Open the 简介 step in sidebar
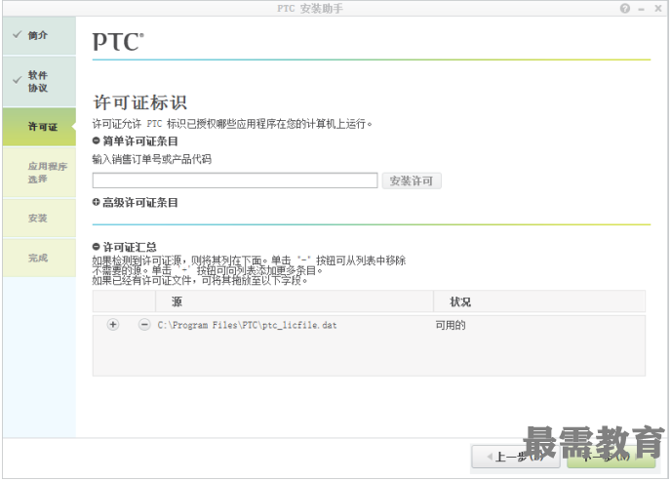 coord(39,35)
